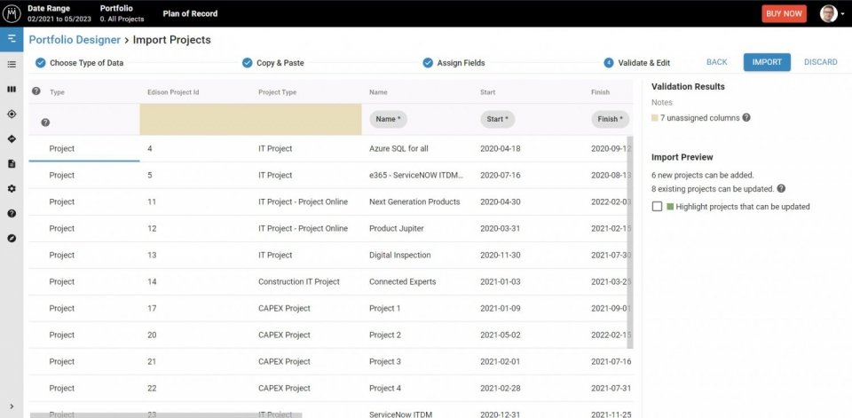The height and width of the screenshot is (418, 852).
Task: Select the Assign Fields step
Action: point(454,62)
